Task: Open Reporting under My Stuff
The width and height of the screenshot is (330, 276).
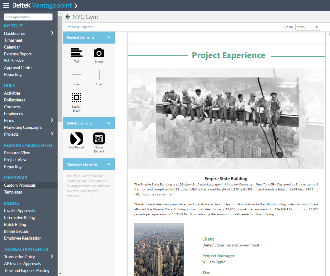Action: tap(13, 74)
